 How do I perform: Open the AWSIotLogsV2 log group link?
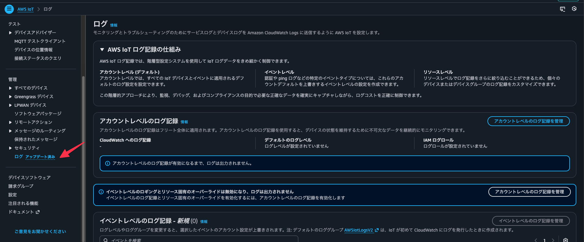pos(359,230)
